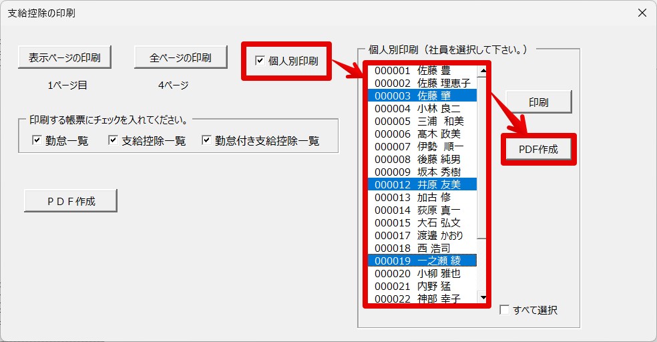The image size is (657, 342).
Task: Click the employee list scroll-up arrow
Action: (483, 71)
